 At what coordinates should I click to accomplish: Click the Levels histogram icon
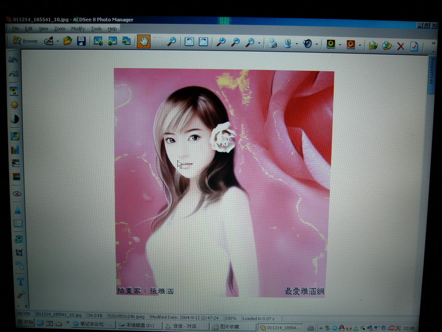(x=15, y=149)
